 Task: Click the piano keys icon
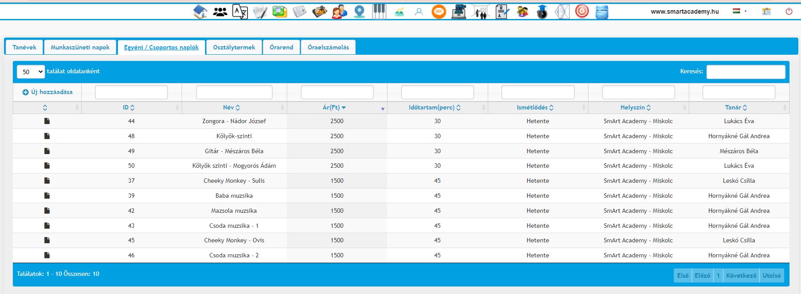coord(379,12)
